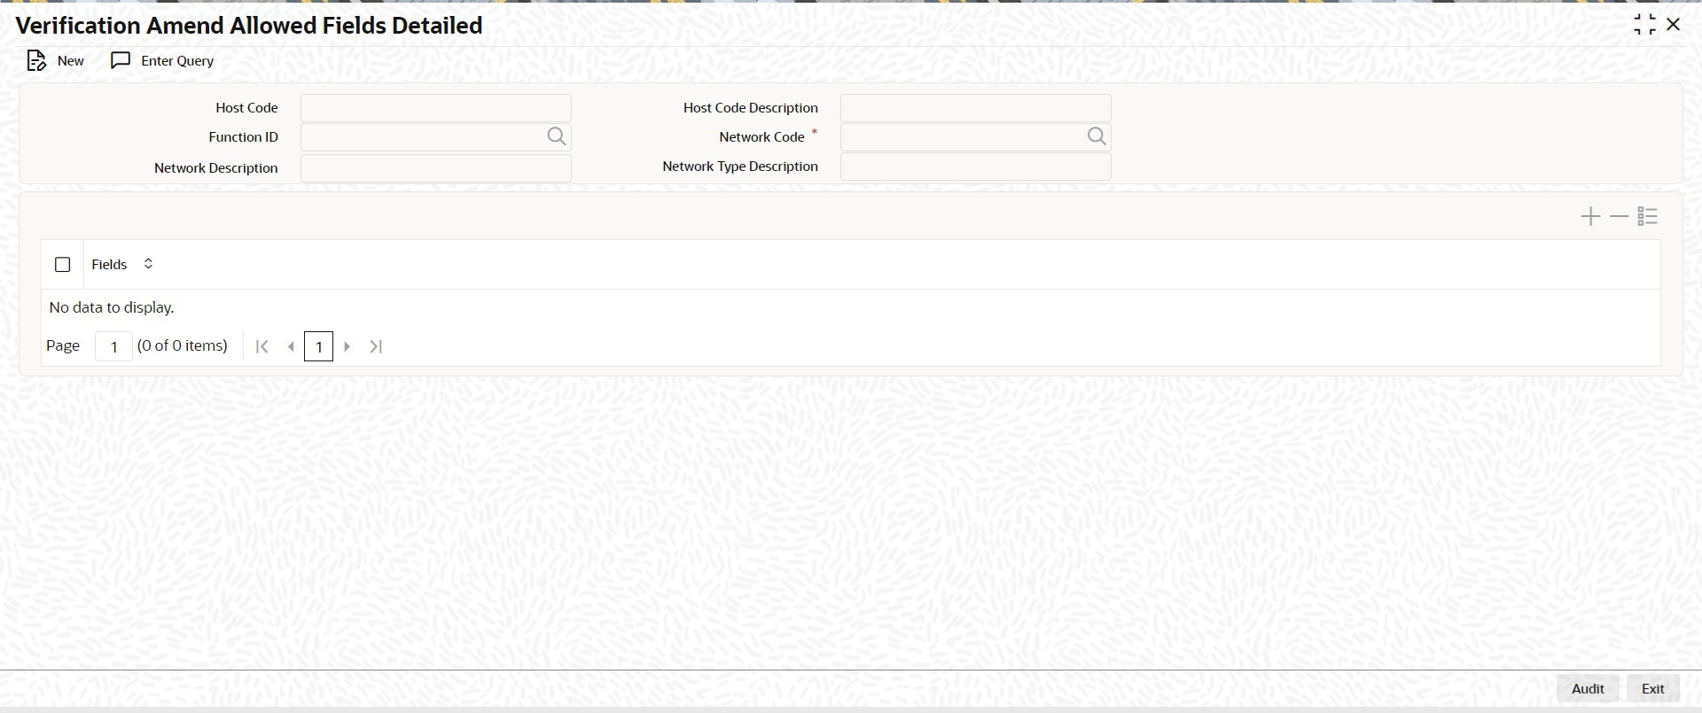The height and width of the screenshot is (713, 1702).
Task: Open single record view list icon
Action: pos(1647,216)
